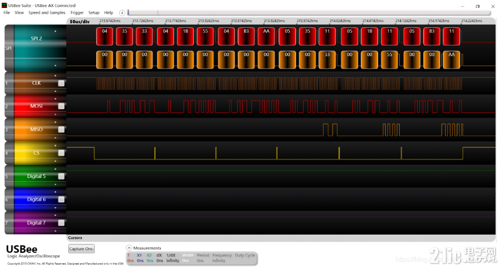
Task: Select the orange decoded byte 33
Action: pyautogui.click(x=327, y=60)
